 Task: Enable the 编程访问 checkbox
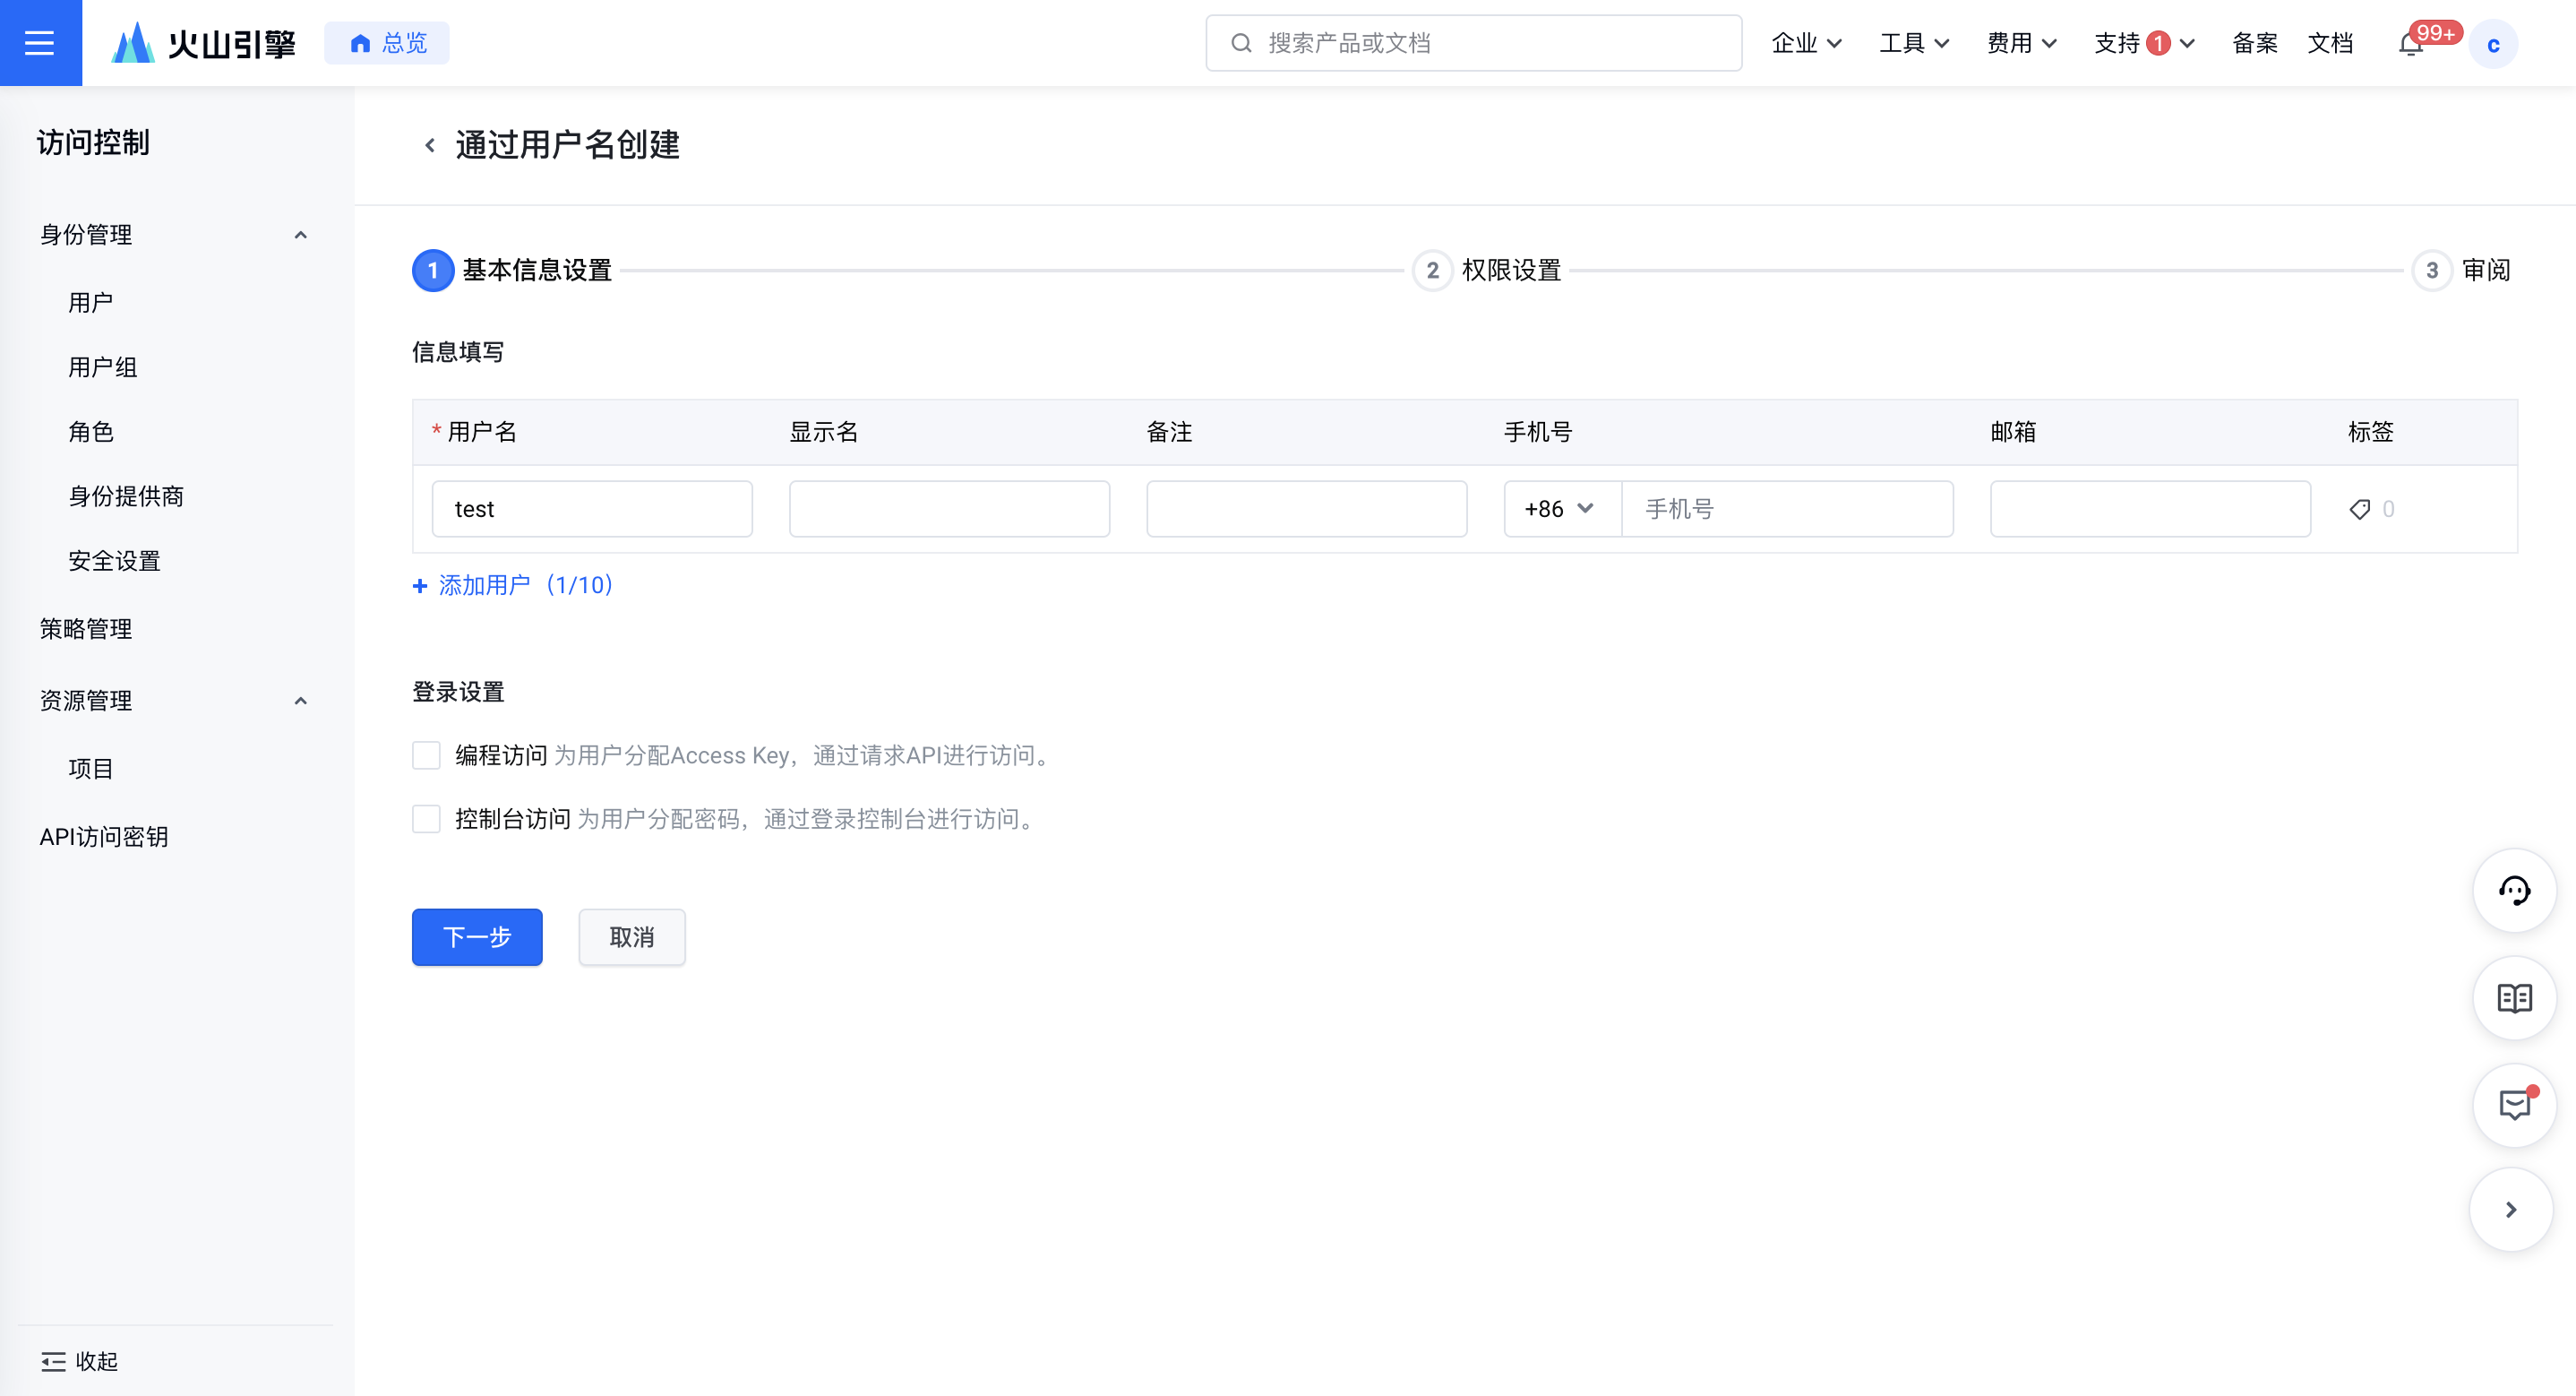pyautogui.click(x=426, y=754)
